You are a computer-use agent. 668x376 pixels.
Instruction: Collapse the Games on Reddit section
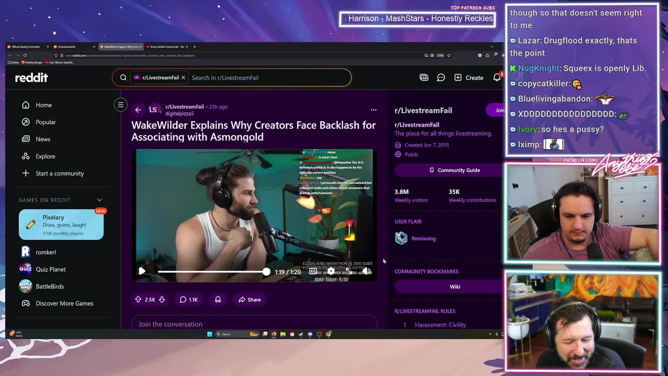tap(99, 200)
